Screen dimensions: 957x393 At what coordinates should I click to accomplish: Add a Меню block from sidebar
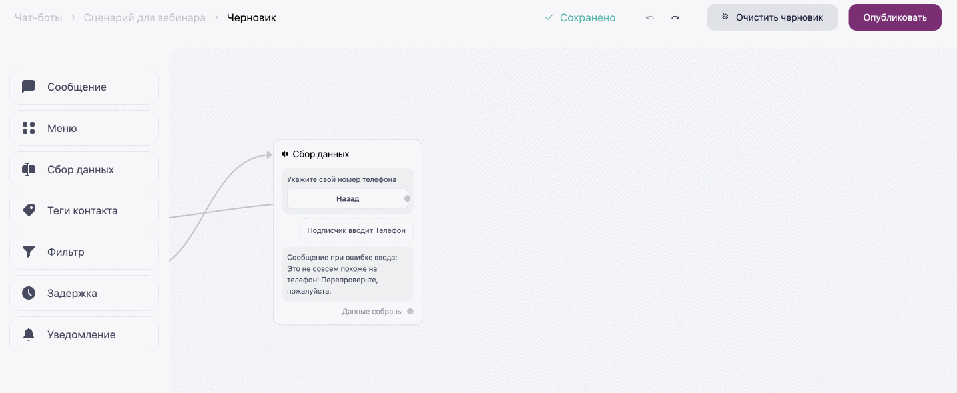pyautogui.click(x=84, y=128)
